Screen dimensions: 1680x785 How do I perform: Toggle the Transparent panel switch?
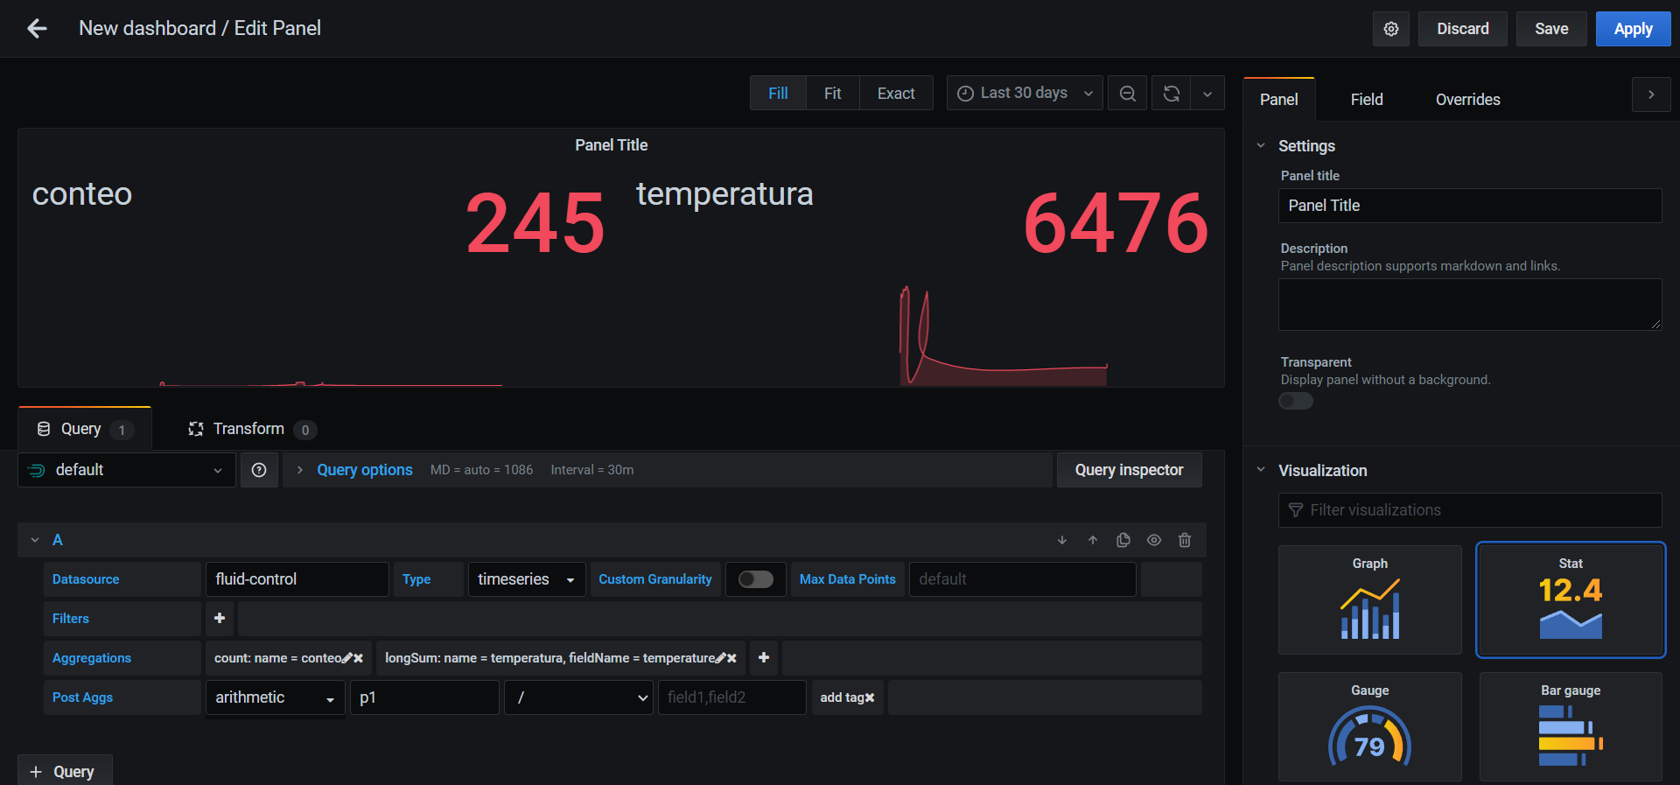1296,401
